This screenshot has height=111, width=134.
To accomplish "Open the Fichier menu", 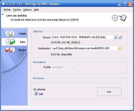I will 7,10.
